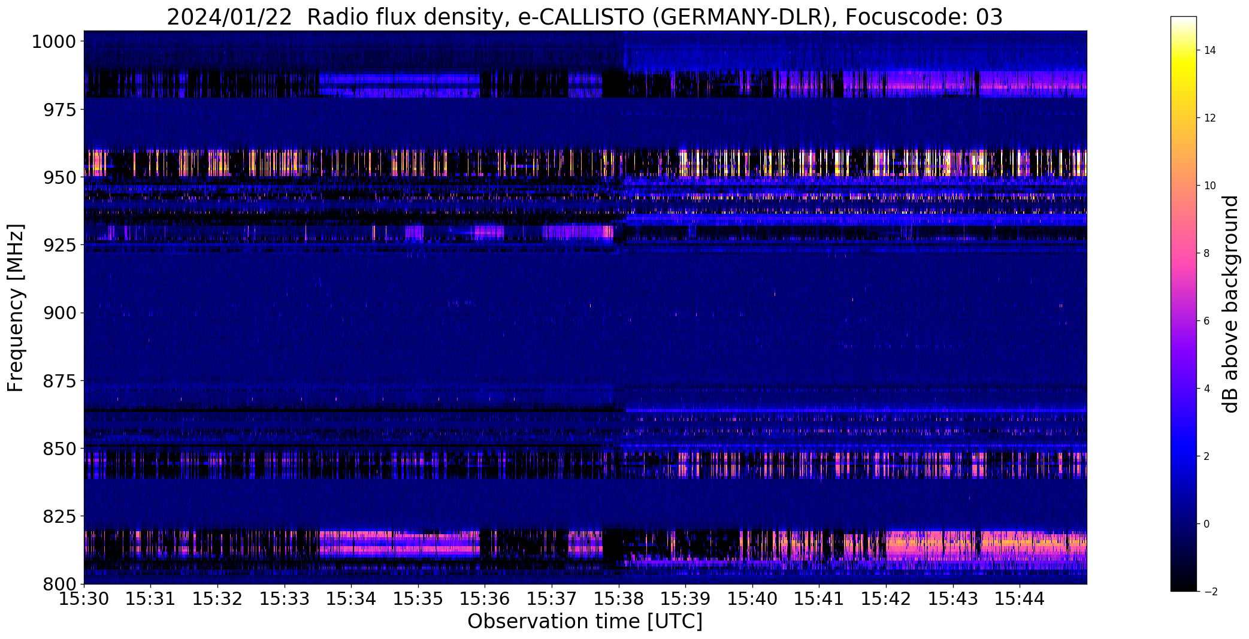Click the colorbar tick label 0
Image resolution: width=1249 pixels, height=639 pixels.
pos(1207,524)
